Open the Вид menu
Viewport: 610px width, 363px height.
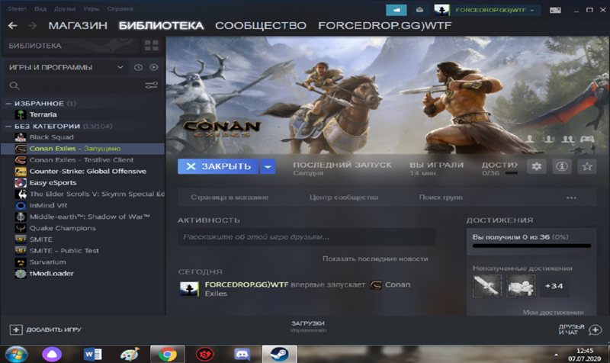40,8
